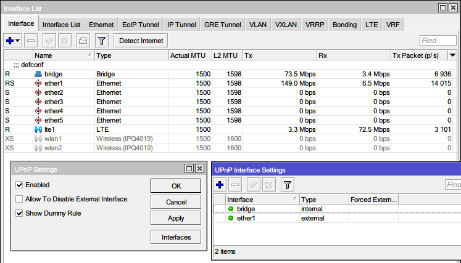Click the enable checkmark icon in Interface List toolbar
This screenshot has width=461, height=263.
click(49, 41)
